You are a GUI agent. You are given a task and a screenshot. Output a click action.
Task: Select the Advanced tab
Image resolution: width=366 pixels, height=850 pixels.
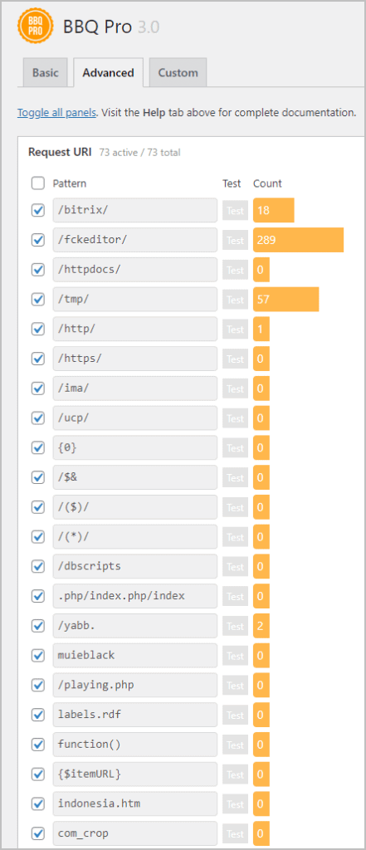pyautogui.click(x=109, y=73)
